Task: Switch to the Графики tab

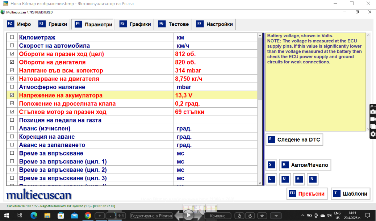Action: tap(135, 24)
